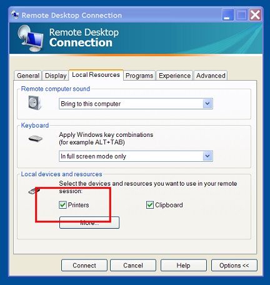Close the Remote Desktop Connection window
The width and height of the screenshot is (270, 285).
(x=255, y=15)
